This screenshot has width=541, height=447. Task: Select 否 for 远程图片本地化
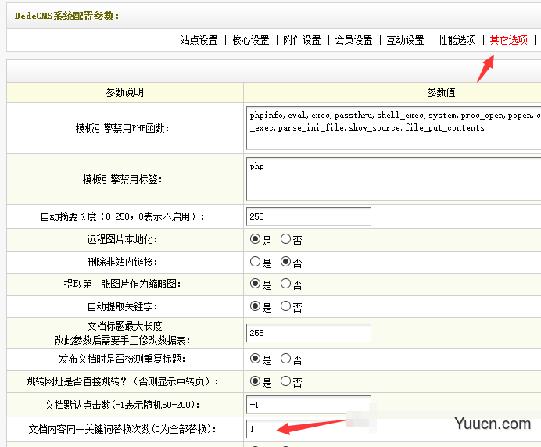point(286,240)
